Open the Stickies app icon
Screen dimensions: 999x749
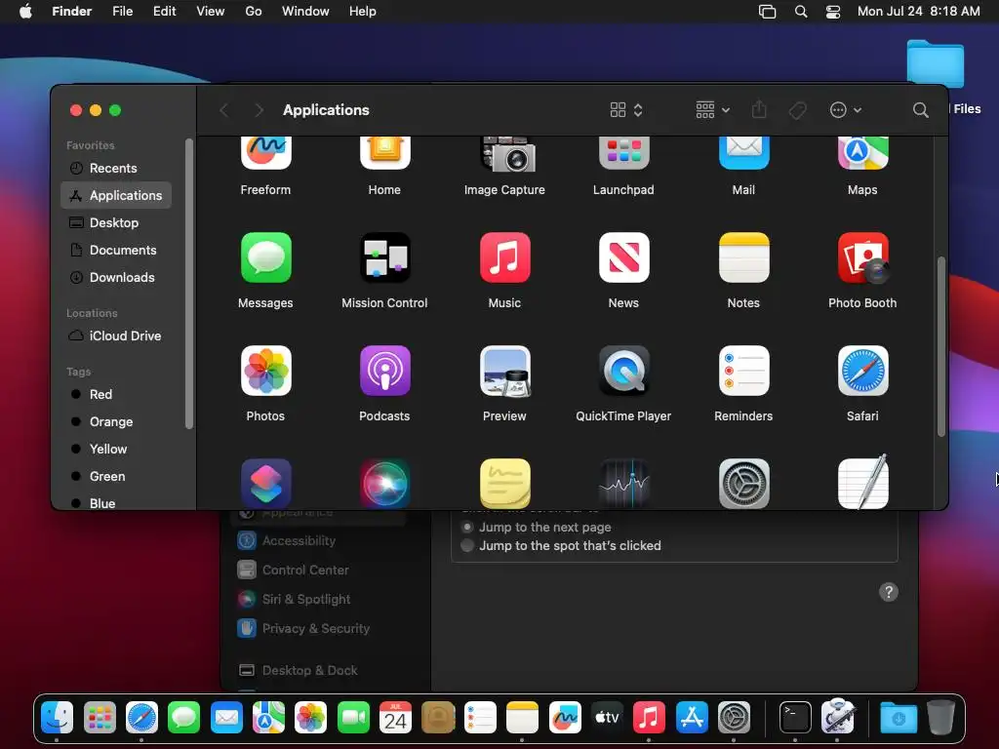tap(504, 483)
